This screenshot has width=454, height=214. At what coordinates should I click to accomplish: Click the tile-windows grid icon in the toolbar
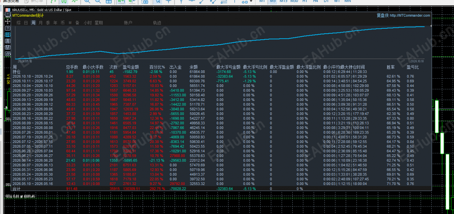109,2
